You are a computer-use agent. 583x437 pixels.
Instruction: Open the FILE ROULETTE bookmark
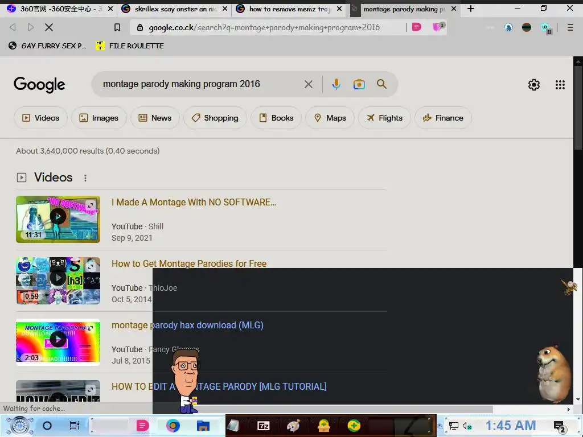coord(129,46)
